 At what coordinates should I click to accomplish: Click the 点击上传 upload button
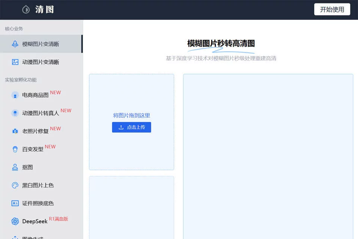[132, 127]
